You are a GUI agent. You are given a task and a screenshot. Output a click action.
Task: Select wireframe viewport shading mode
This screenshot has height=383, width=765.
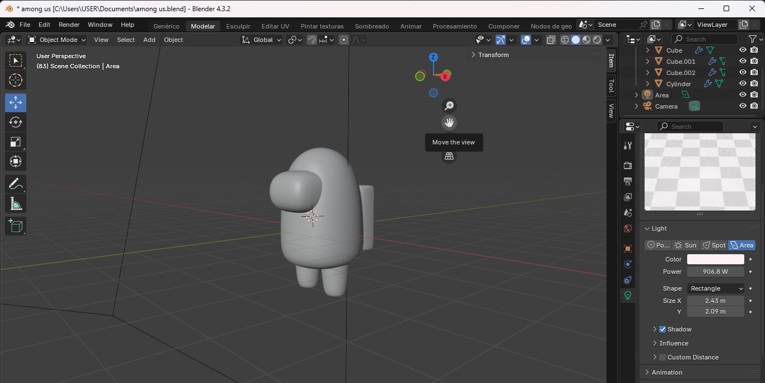565,40
